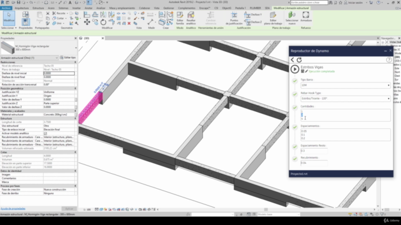Click the Cantidades input box
This screenshot has width=401, height=225.
coord(345,115)
